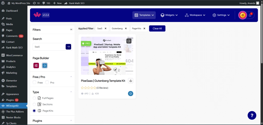263x125 pixels.
Task: Click the Products sidebar icon
Action: click(3, 61)
